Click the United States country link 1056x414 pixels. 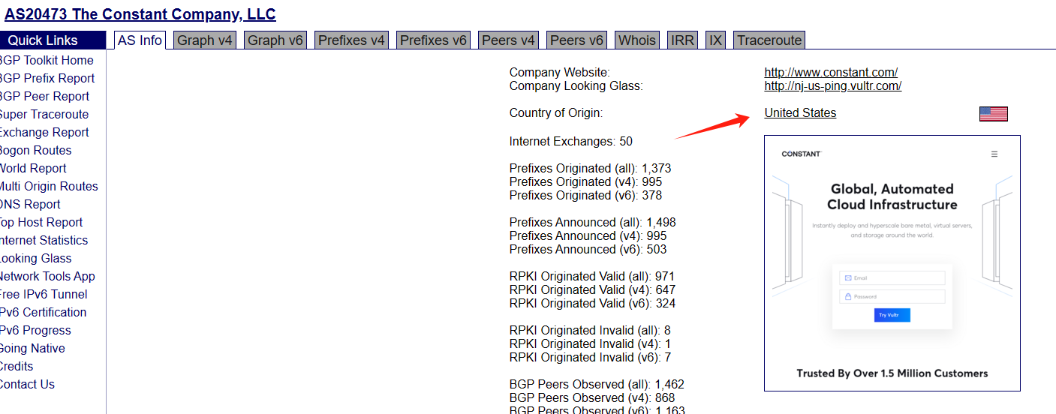[800, 113]
